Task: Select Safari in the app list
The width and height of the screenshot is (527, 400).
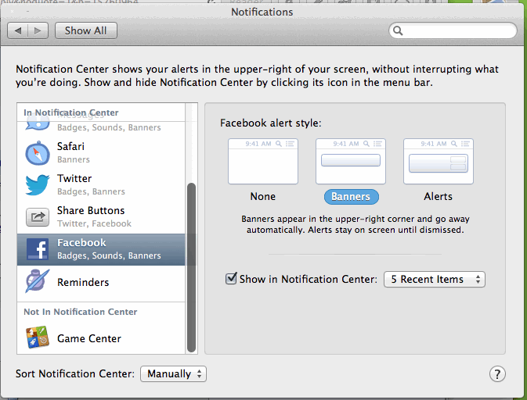Action: 101,152
